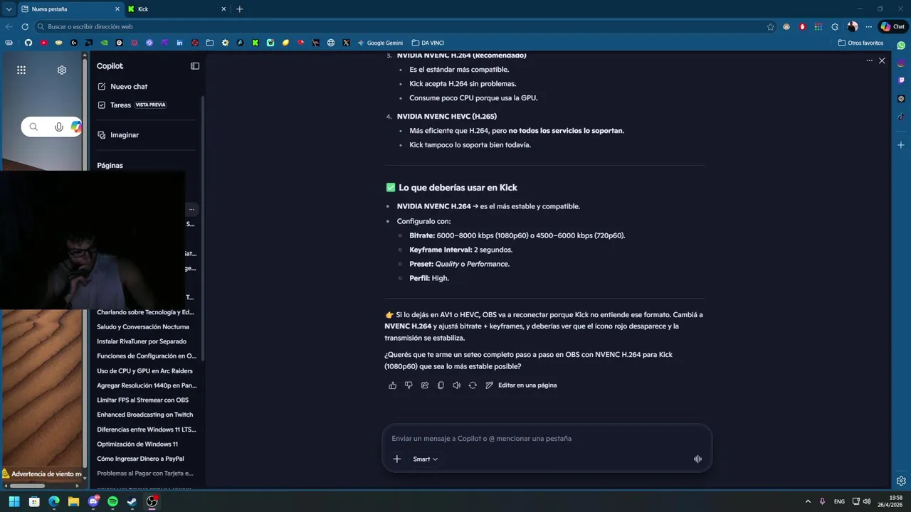
Task: Open new tab page settings gear
Action: 62,70
